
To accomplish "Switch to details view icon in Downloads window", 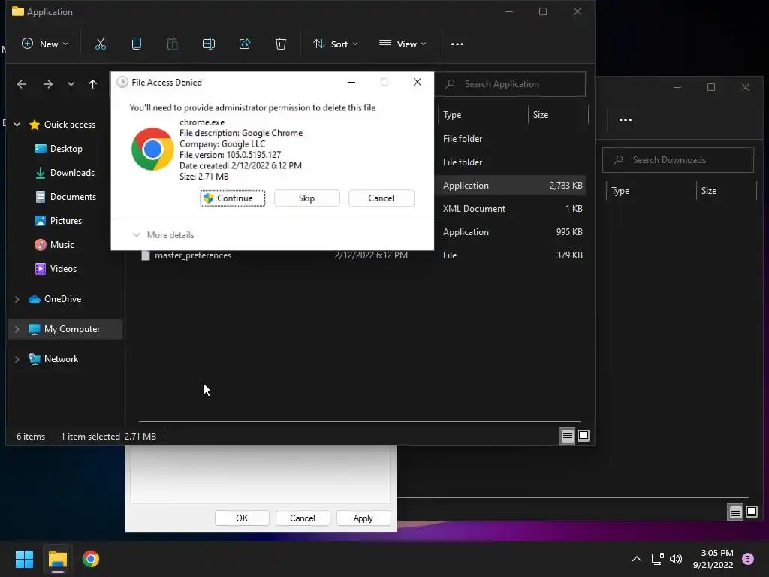I will 736,512.
